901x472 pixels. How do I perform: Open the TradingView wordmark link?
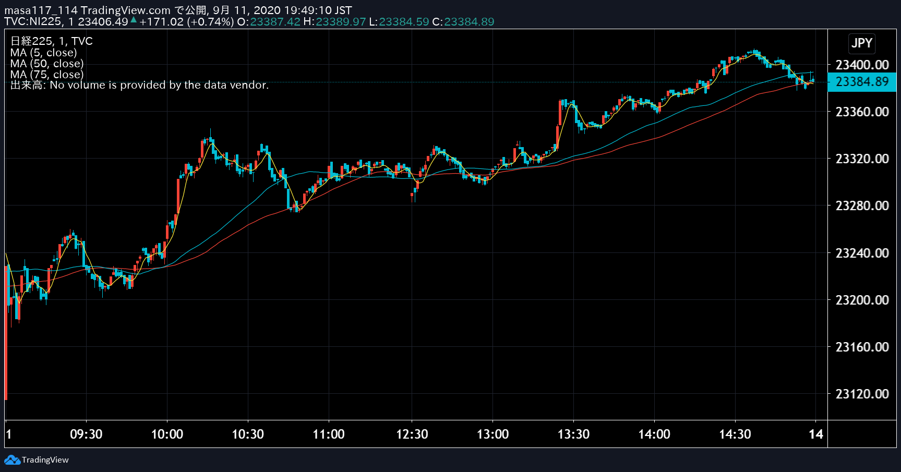(x=45, y=460)
